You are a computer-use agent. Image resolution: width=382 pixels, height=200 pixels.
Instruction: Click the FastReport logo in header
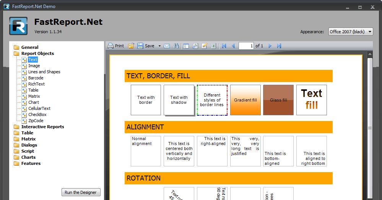[x=18, y=26]
